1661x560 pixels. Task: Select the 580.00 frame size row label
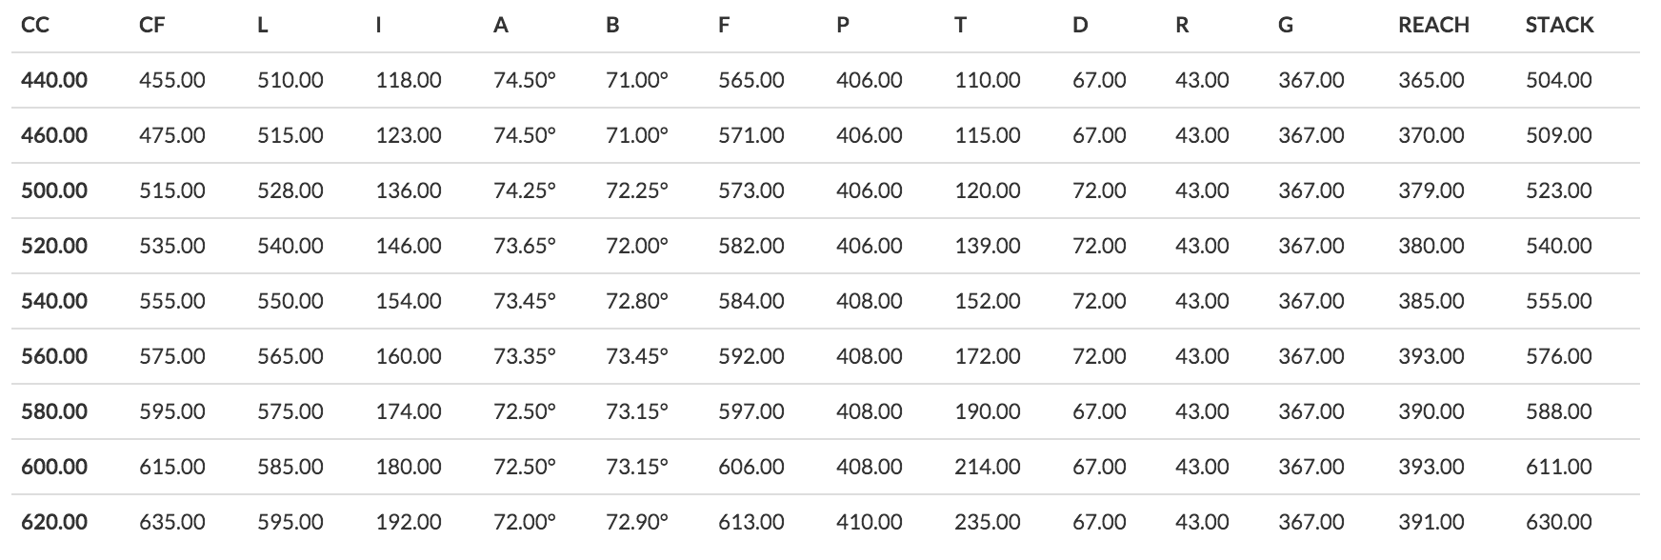click(x=54, y=411)
